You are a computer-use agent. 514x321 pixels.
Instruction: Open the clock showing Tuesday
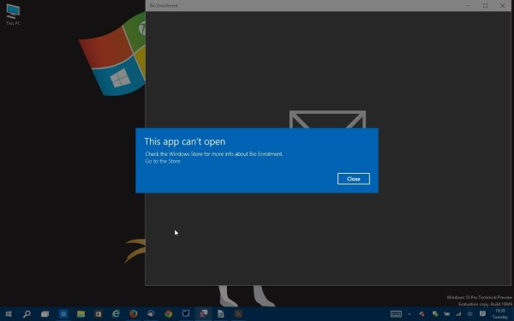coord(500,314)
